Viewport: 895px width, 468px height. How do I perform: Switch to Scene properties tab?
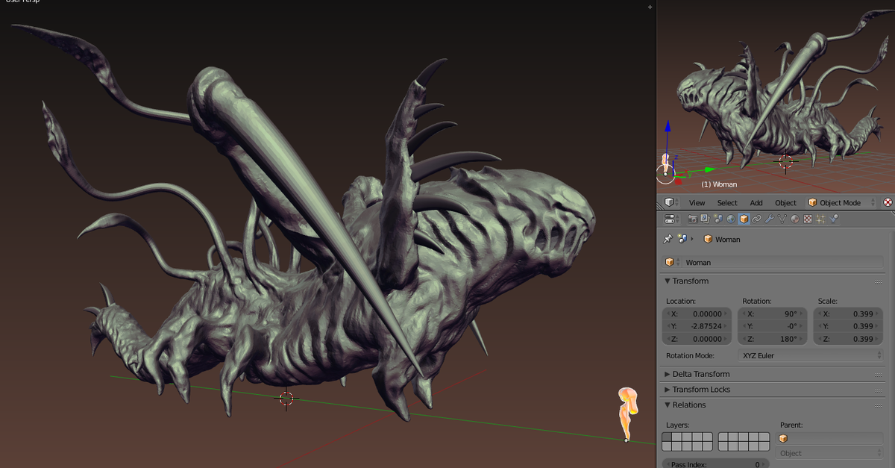tap(717, 219)
